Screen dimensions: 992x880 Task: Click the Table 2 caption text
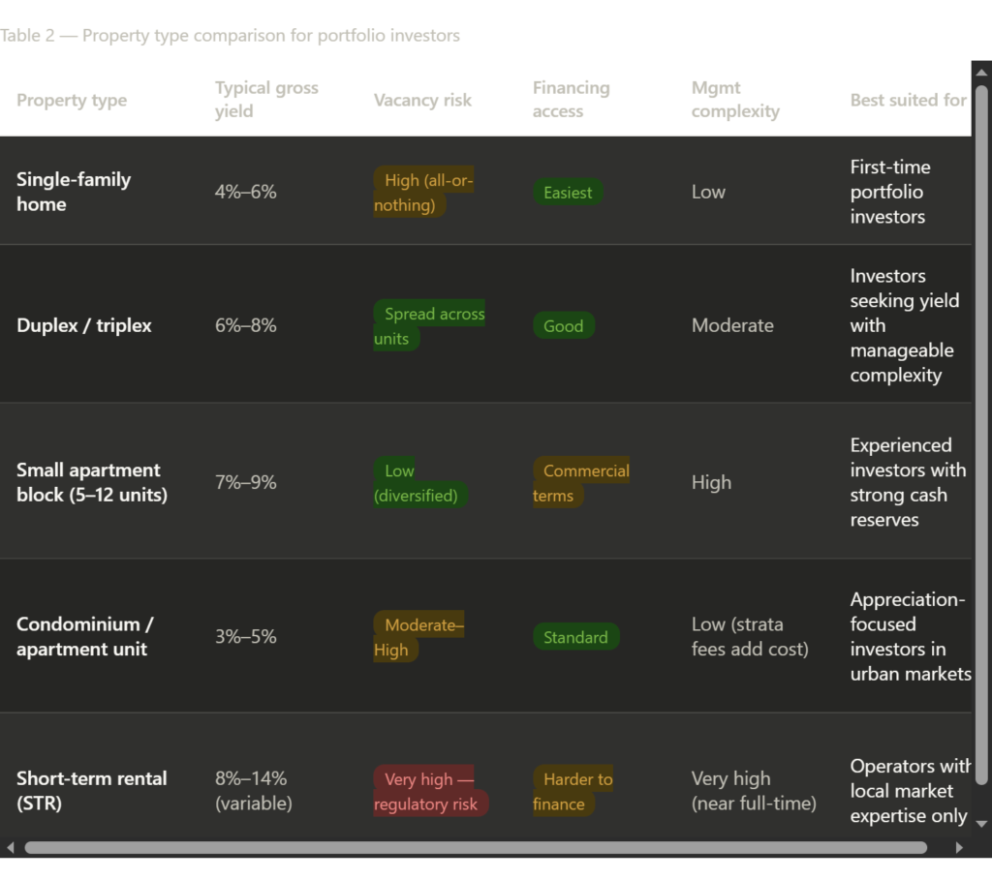pyautogui.click(x=231, y=36)
